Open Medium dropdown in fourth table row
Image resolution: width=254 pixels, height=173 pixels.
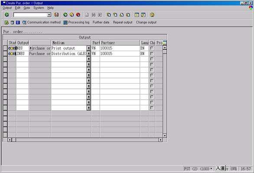pos(88,65)
